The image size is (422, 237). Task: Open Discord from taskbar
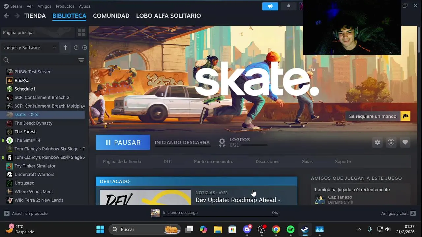[247, 229]
